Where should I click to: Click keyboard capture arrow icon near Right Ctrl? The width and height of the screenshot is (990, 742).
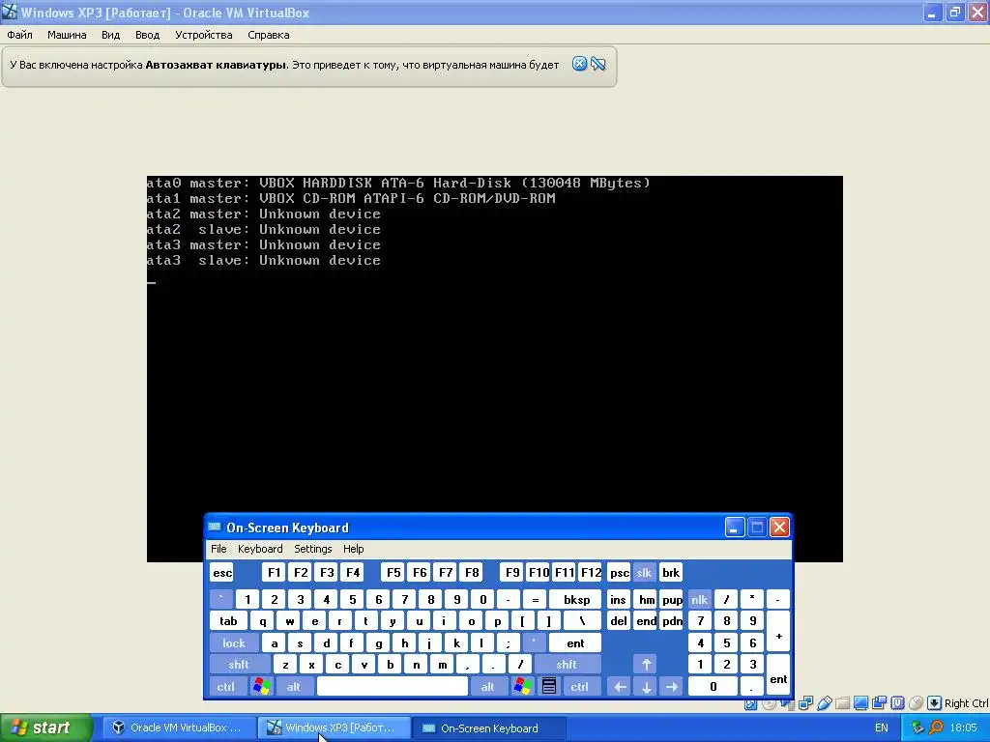[934, 703]
